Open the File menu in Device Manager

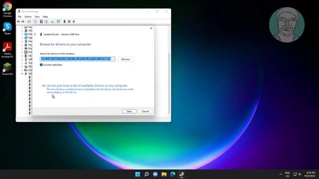(x=19, y=16)
